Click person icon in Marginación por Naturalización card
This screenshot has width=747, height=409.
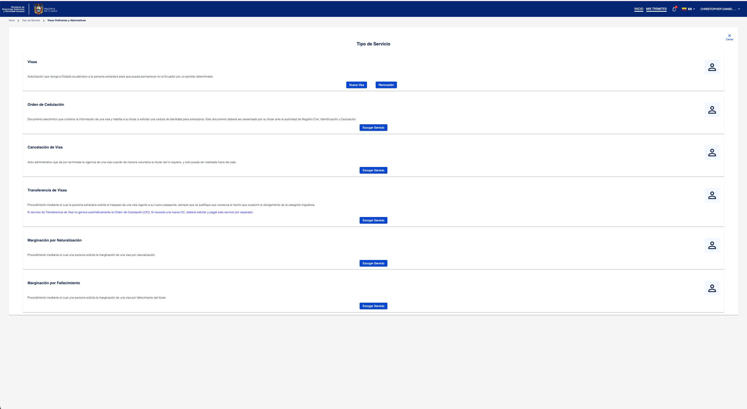712,245
